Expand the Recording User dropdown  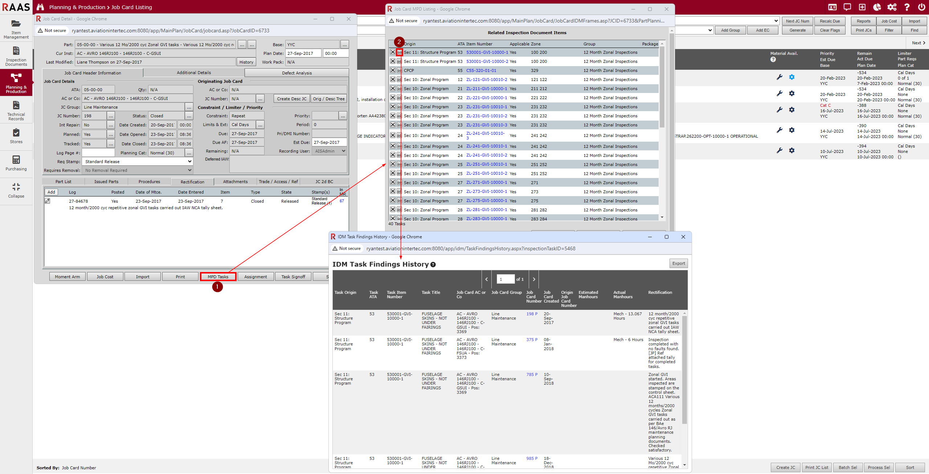pyautogui.click(x=330, y=151)
